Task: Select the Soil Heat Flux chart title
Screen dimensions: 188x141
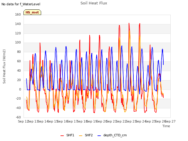Action: tap(94, 3)
